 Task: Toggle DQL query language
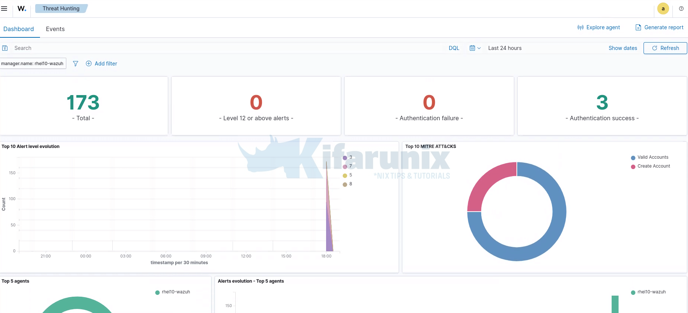point(454,48)
